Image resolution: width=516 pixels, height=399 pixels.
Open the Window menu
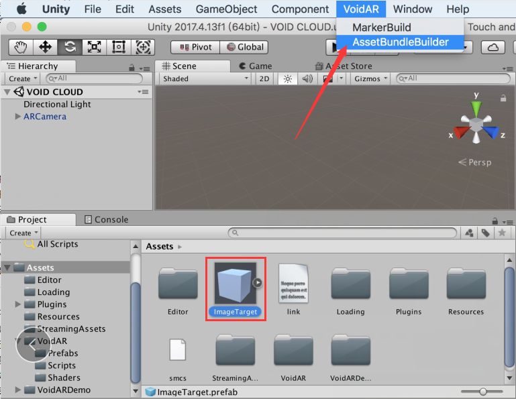(x=413, y=9)
